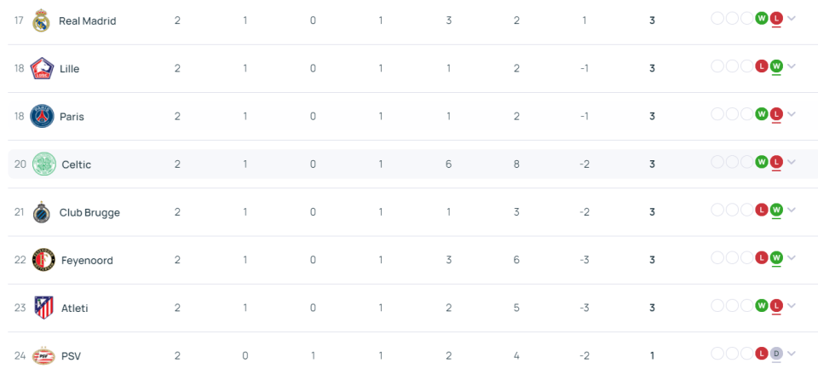
Task: Click the Paris Saint-Germain crest
Action: (42, 117)
